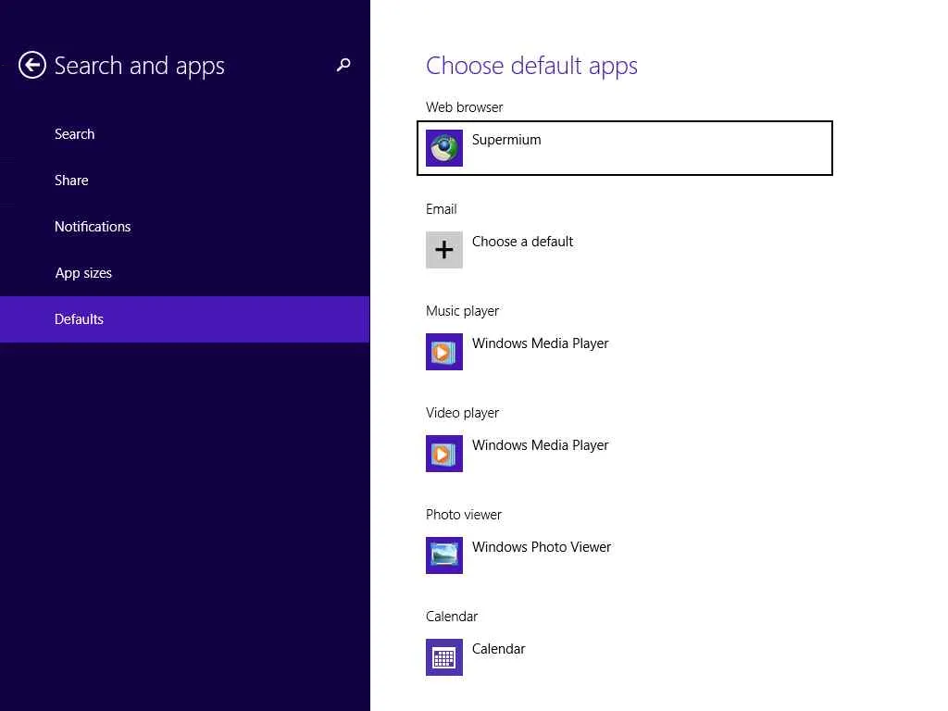
Task: Click the Search and apps title
Action: [x=140, y=66]
